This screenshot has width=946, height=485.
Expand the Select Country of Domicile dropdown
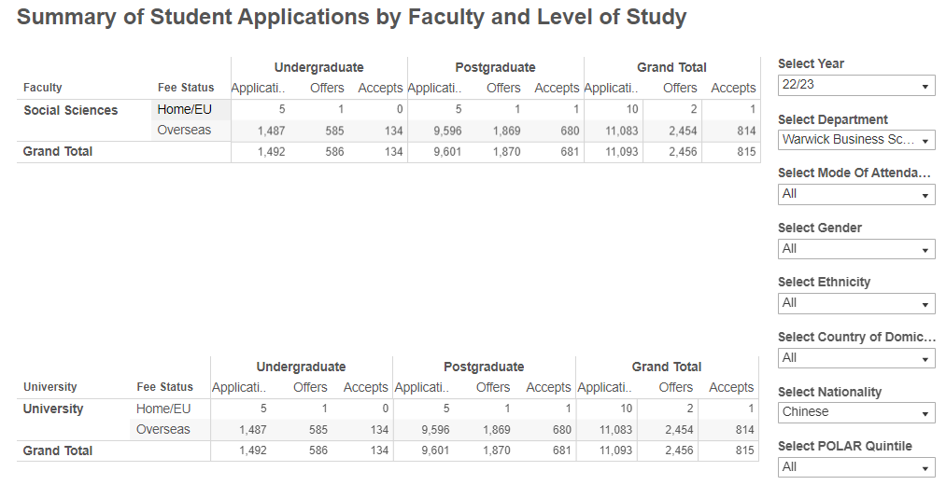pos(856,358)
